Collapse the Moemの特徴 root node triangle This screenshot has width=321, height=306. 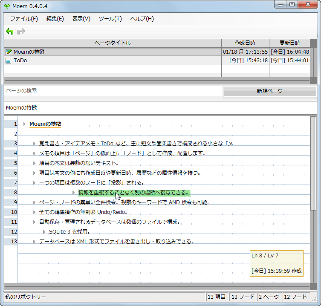point(25,124)
